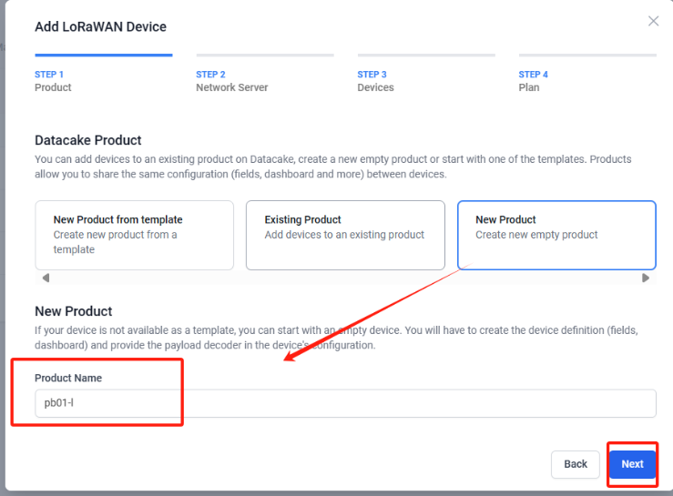Pick the New Product empty product card
The image size is (673, 496).
(556, 235)
